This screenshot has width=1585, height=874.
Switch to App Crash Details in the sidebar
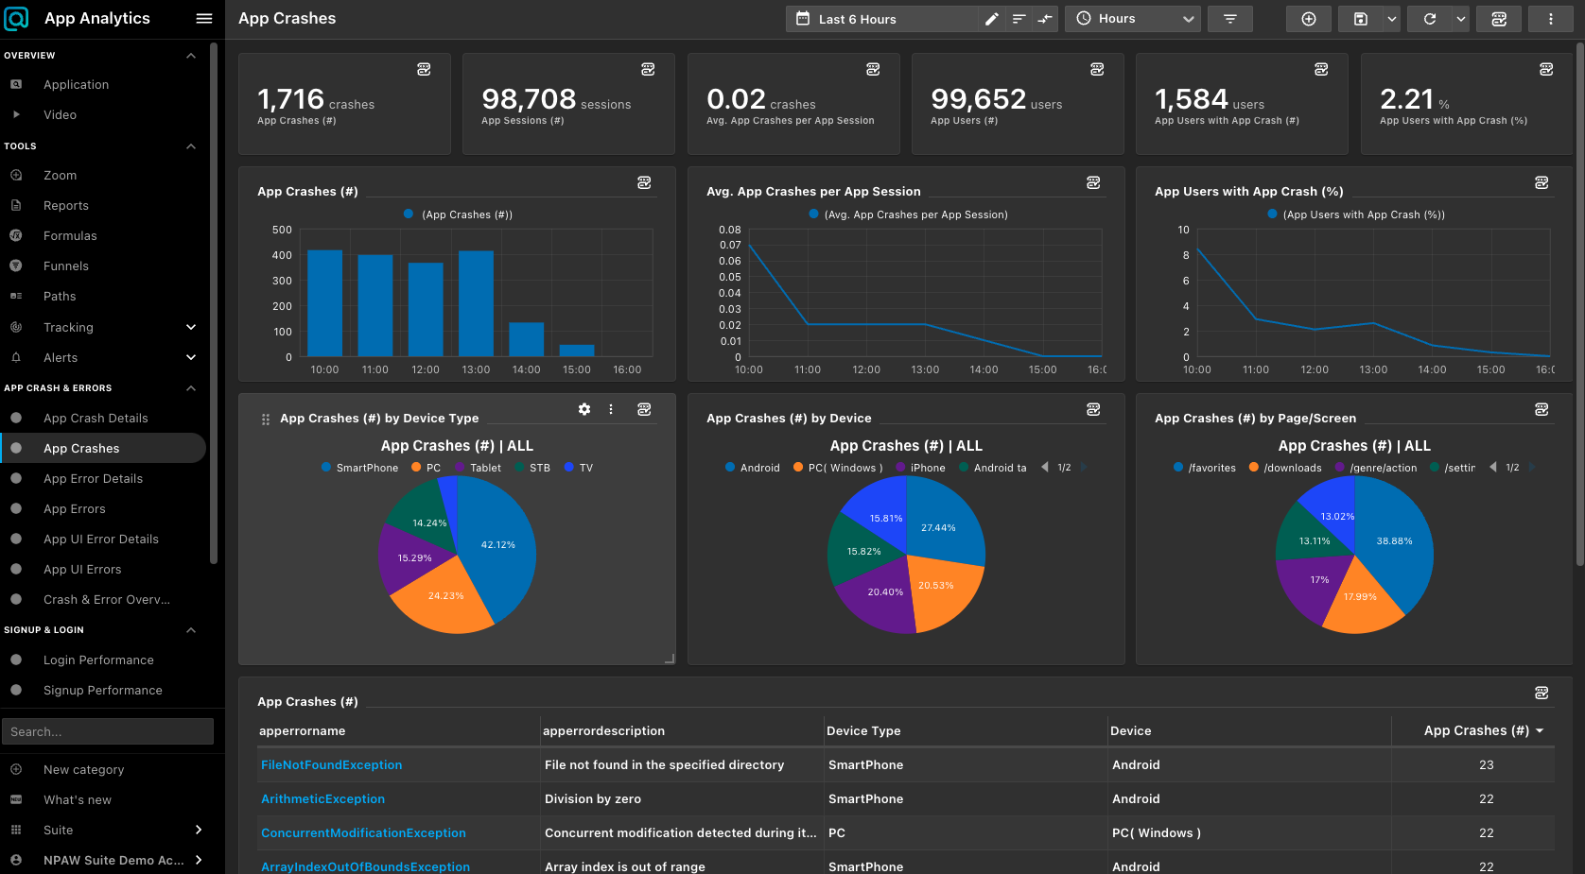[x=95, y=418]
